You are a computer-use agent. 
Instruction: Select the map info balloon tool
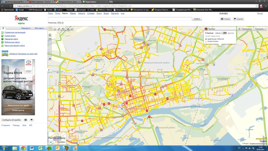tap(68, 29)
